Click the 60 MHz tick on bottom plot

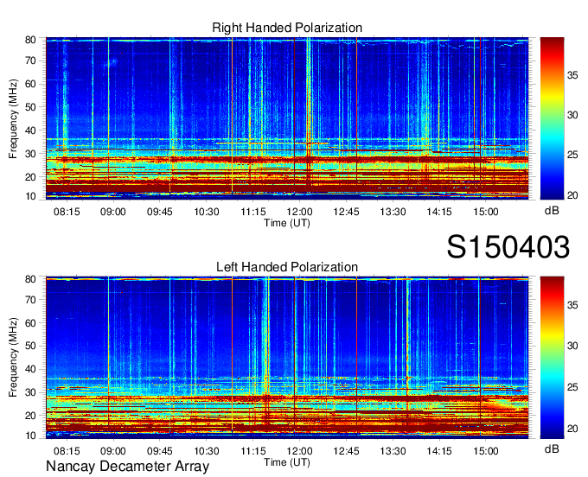tap(30, 322)
